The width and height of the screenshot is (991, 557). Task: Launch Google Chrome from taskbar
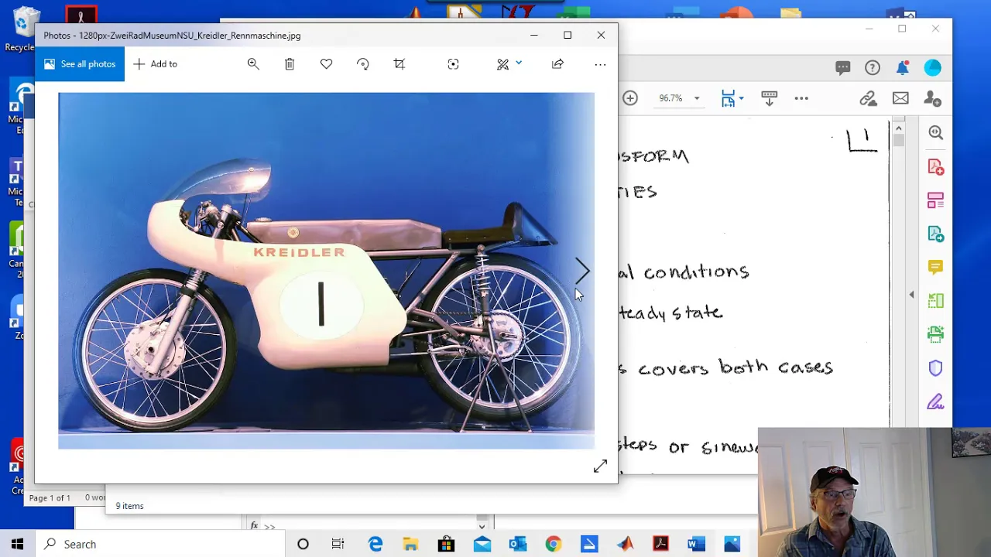[x=553, y=544]
